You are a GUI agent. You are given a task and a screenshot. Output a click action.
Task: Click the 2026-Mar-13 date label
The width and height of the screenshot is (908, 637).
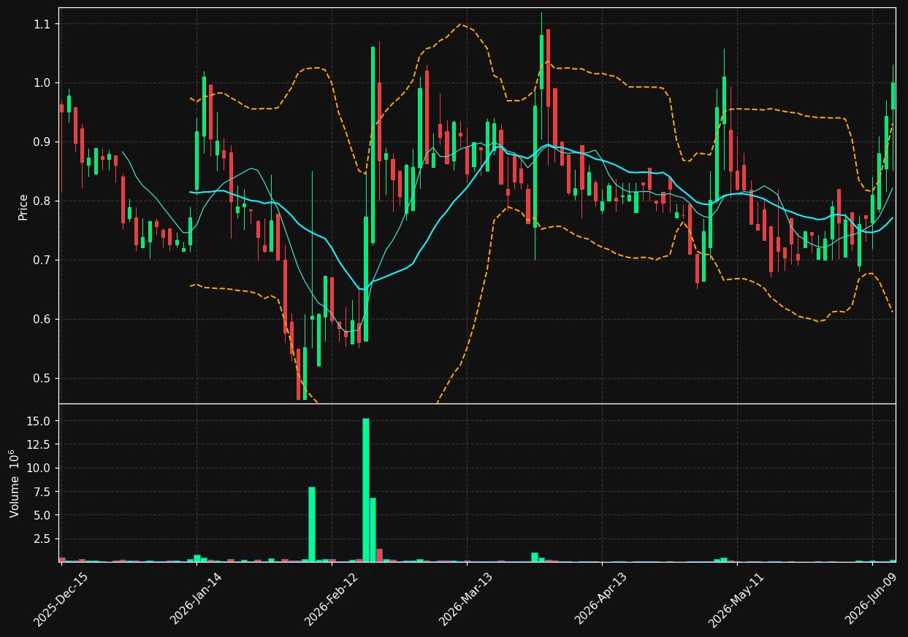click(467, 598)
